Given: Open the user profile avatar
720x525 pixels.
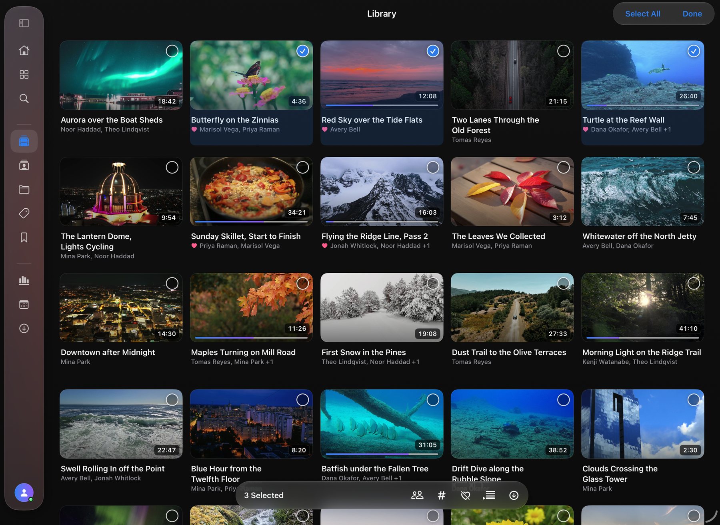Looking at the screenshot, I should 24,493.
